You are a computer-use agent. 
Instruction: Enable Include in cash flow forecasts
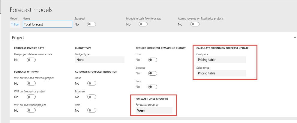pos(143,24)
